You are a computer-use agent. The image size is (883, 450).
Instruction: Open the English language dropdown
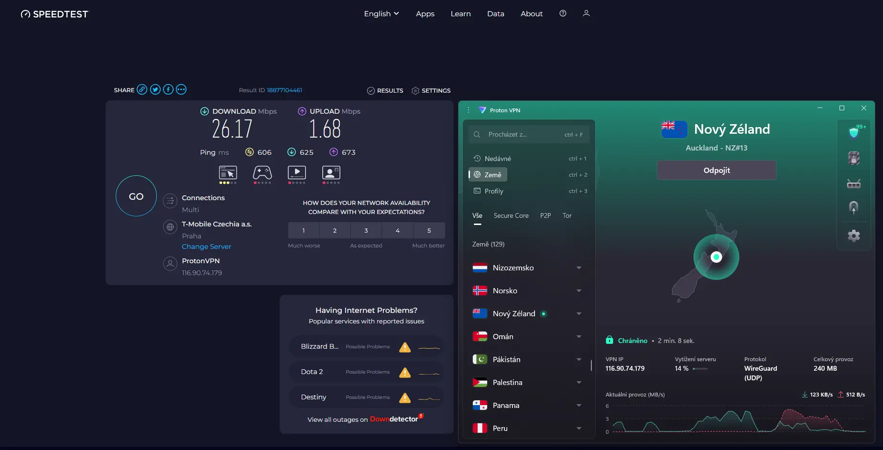[381, 13]
